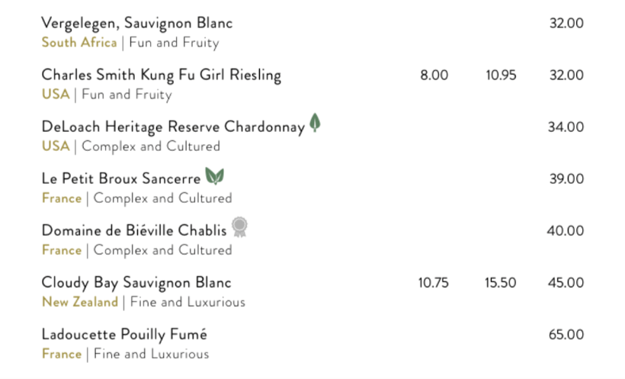Select Vergelegen, Sauvignon Blanc wine name
This screenshot has height=379, width=625.
tap(136, 23)
